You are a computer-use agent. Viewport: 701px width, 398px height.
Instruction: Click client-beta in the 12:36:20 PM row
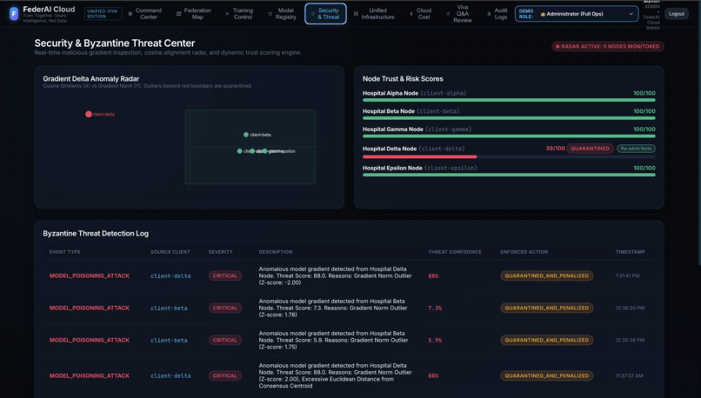169,308
